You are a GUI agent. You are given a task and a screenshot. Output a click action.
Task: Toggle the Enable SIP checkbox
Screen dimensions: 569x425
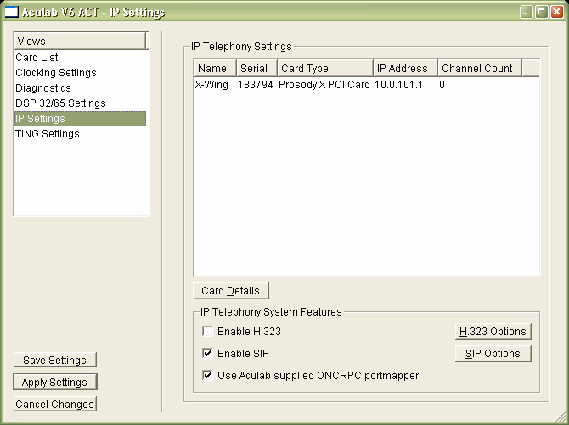click(x=207, y=353)
